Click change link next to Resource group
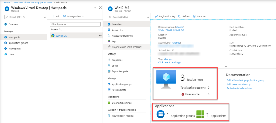Viewport: 276px width, 123px height. (x=180, y=27)
